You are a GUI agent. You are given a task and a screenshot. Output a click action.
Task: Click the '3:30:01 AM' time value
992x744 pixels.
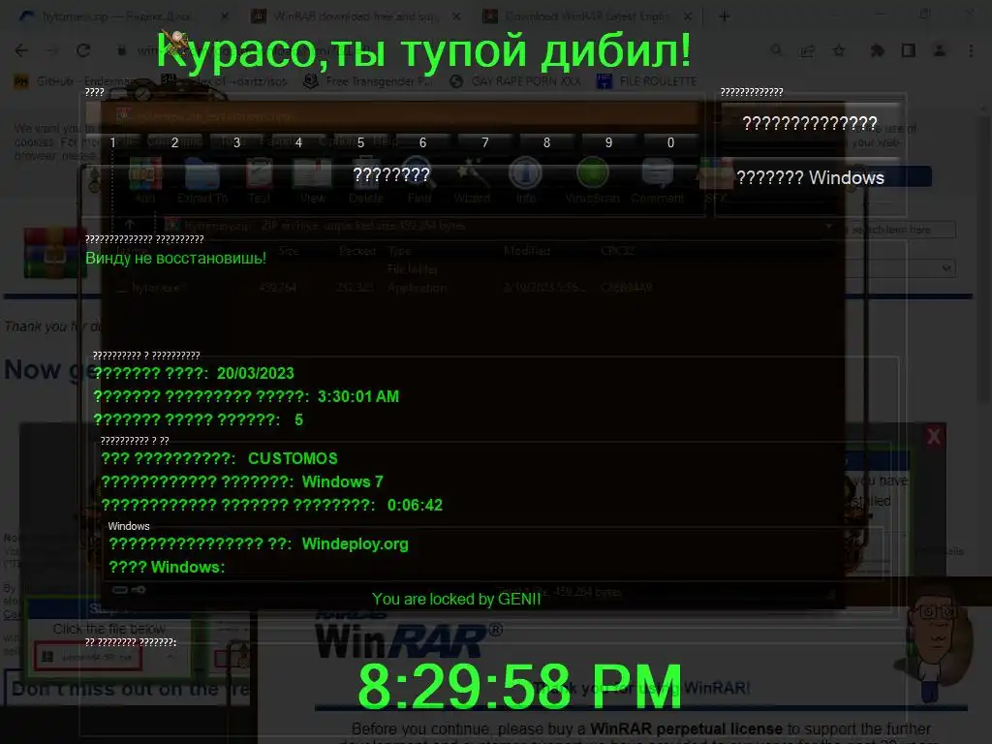pyautogui.click(x=358, y=396)
